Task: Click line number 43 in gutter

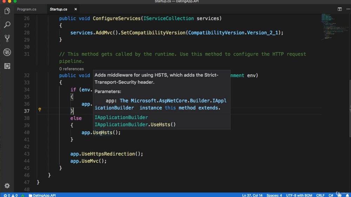Action: pos(27,154)
